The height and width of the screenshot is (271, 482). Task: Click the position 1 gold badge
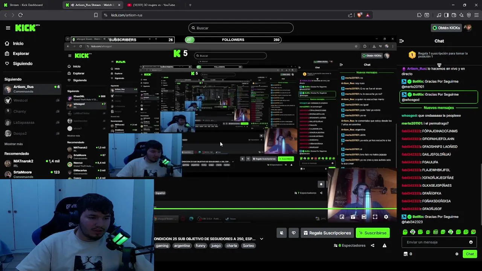[412, 55]
